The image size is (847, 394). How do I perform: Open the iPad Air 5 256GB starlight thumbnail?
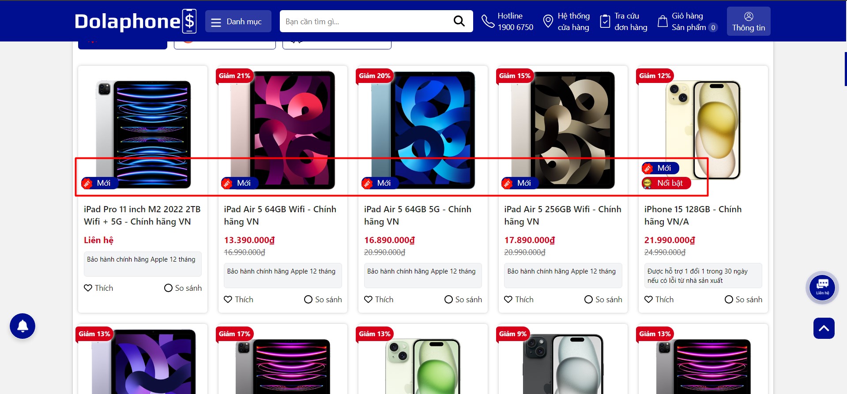coord(563,130)
